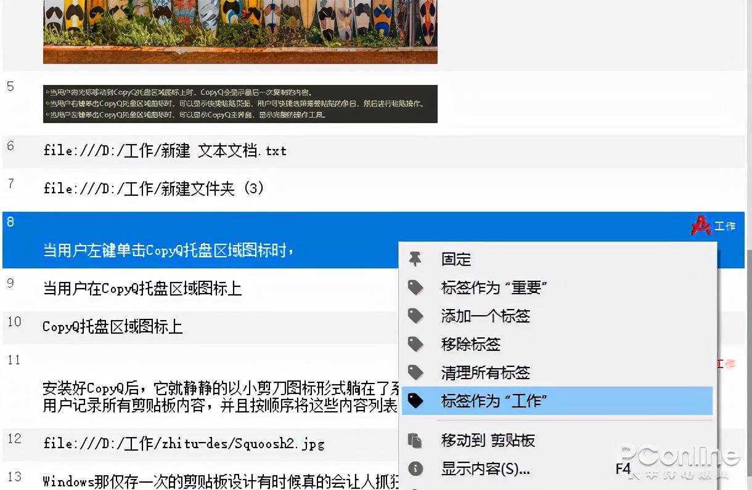752x490 pixels.
Task: Click the copy icon next to 移动到 剪贴板
Action: [x=417, y=441]
